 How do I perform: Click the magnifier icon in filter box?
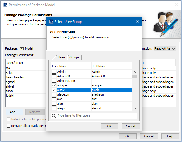point(53,115)
